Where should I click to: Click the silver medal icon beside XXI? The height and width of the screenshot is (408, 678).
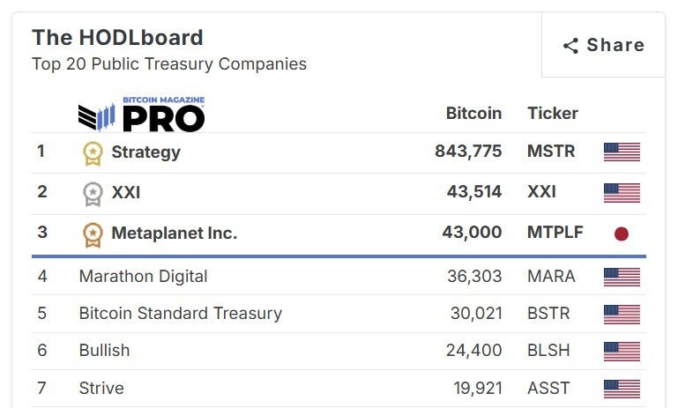(93, 194)
